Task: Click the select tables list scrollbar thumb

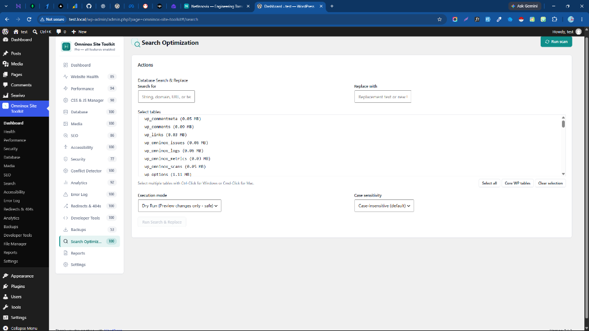Action: [x=563, y=124]
